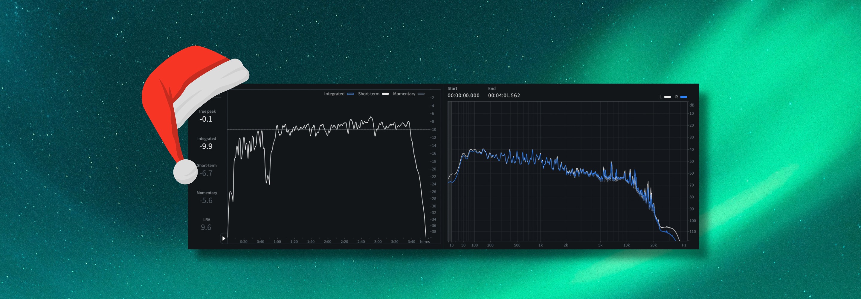The width and height of the screenshot is (861, 299).
Task: Toggle the Momentary loudness legend indicator
Action: click(x=421, y=94)
